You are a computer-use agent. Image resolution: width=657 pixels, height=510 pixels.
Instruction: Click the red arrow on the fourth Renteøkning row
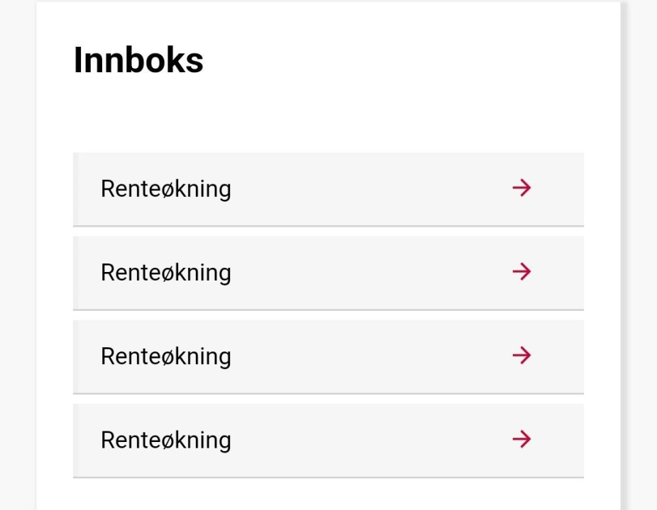[x=521, y=440]
